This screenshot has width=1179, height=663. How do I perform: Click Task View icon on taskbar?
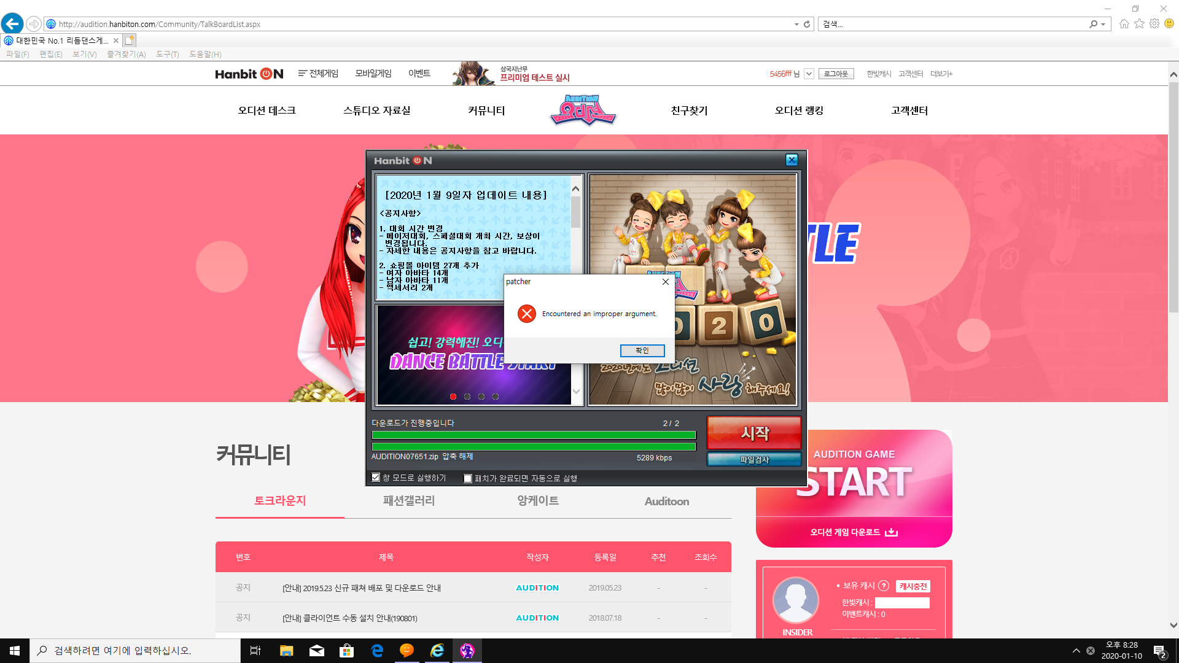255,651
